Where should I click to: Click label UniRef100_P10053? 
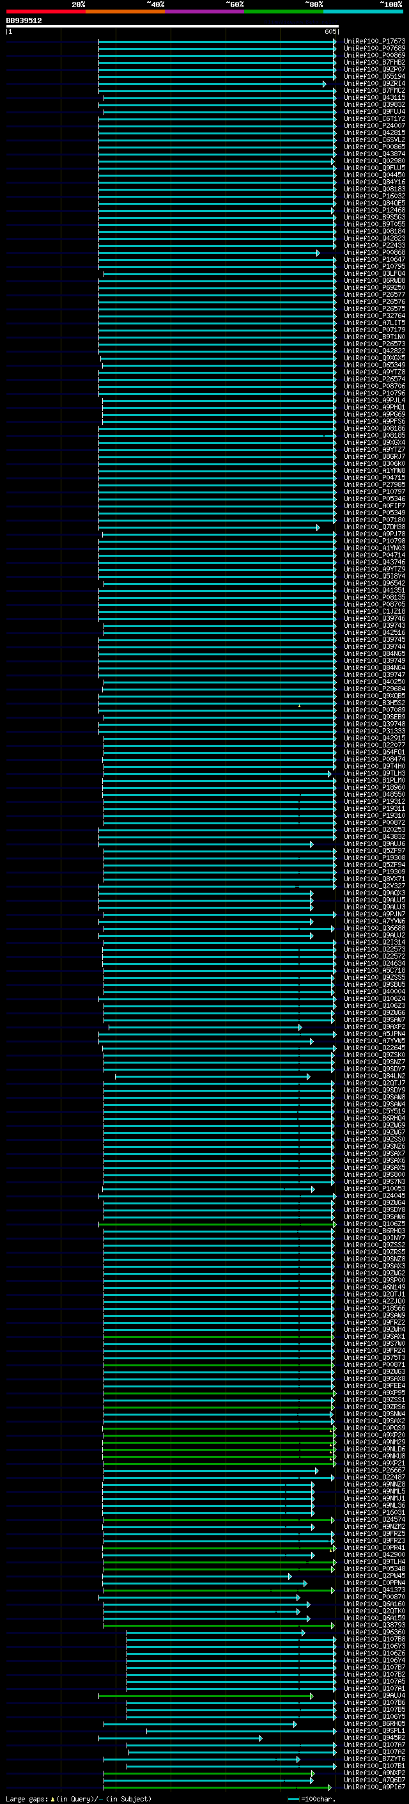(374, 1188)
